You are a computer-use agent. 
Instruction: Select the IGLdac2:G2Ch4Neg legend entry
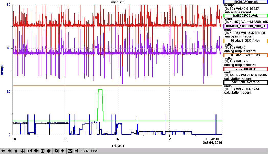pos(245,41)
